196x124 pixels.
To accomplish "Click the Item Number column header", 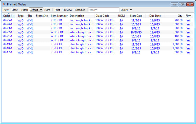I will (x=59, y=16).
